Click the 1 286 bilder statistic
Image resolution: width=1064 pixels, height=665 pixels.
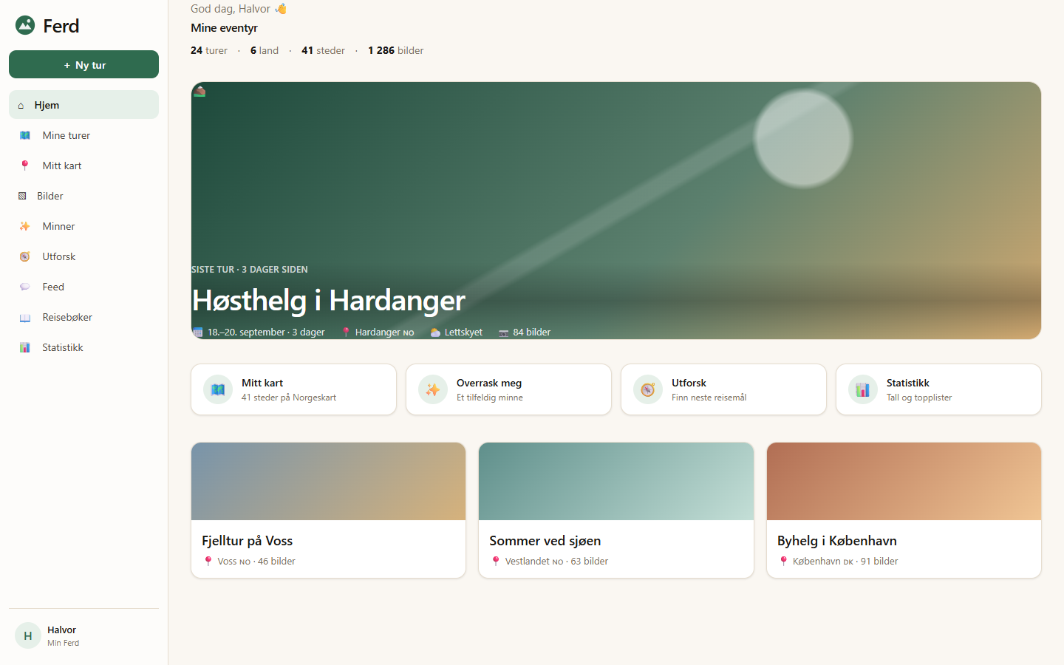(x=396, y=50)
